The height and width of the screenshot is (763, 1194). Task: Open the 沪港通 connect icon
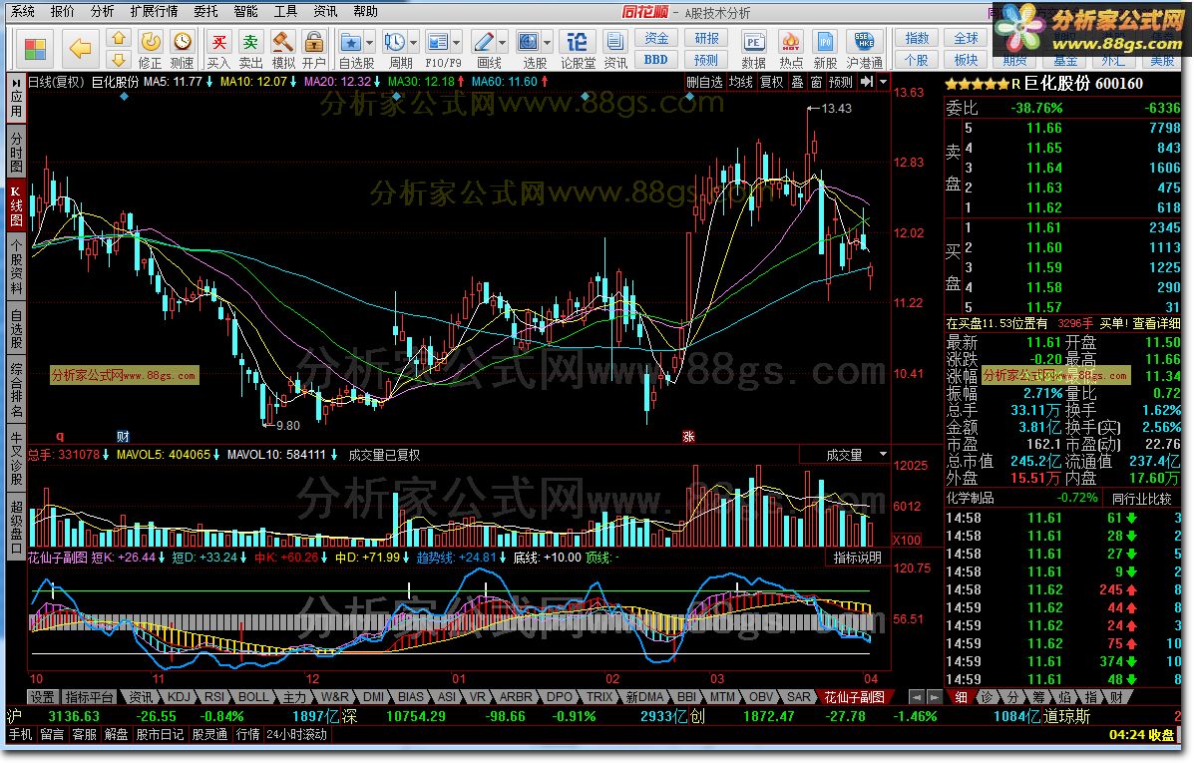(864, 49)
